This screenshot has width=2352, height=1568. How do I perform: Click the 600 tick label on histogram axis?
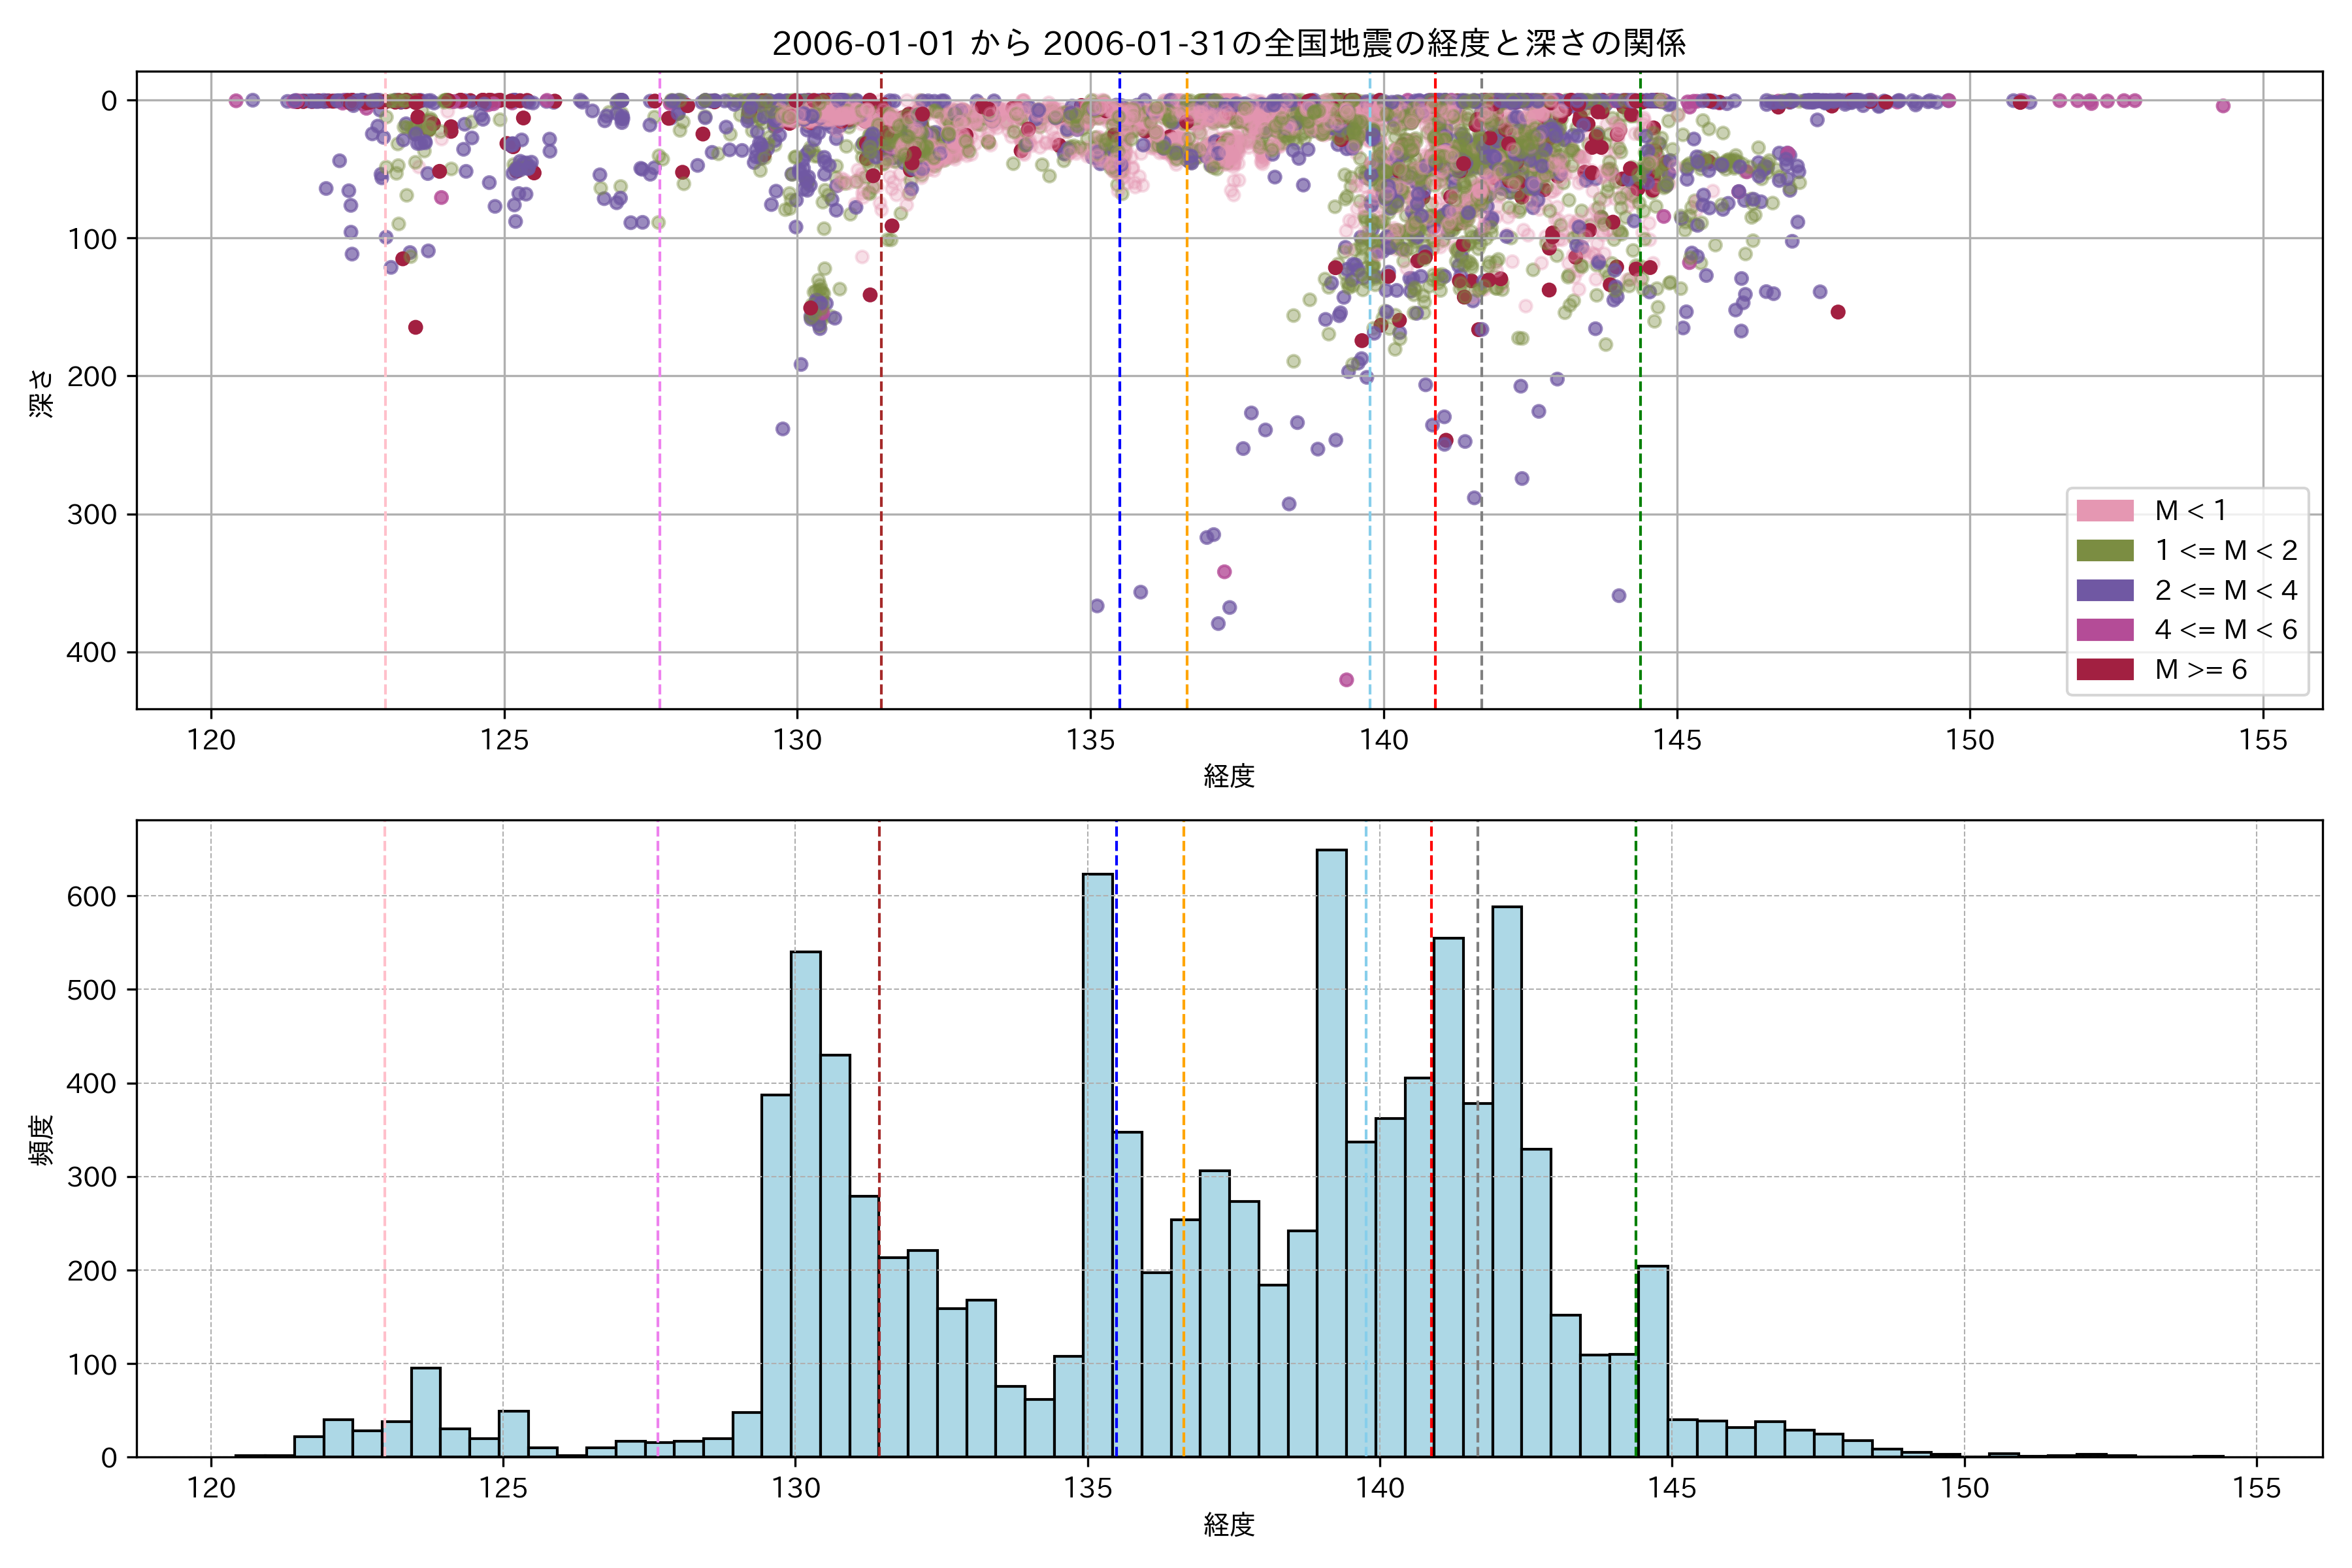91,897
